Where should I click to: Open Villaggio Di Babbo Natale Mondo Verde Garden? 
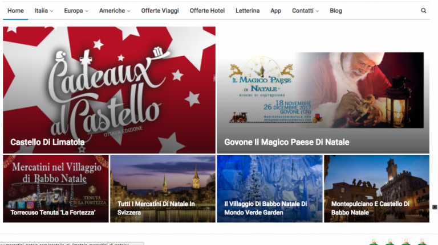pyautogui.click(x=266, y=208)
